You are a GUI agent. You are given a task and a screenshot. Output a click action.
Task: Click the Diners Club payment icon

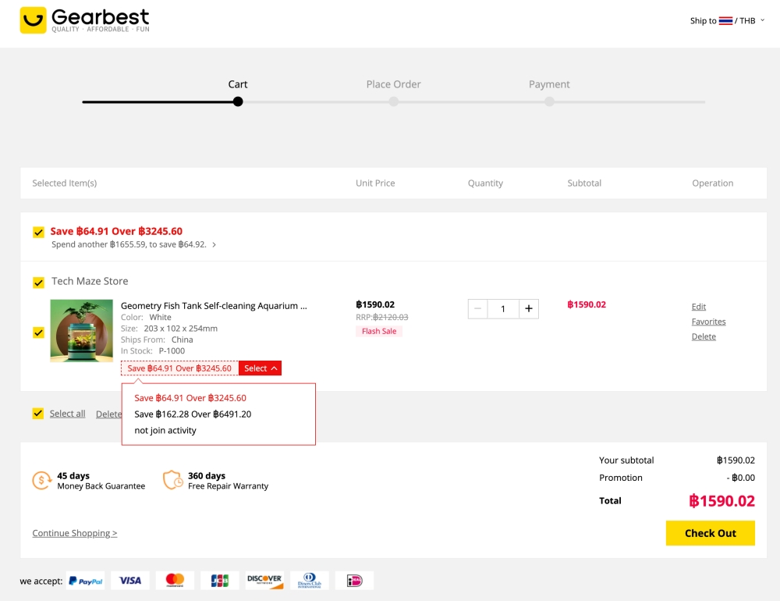tap(310, 581)
